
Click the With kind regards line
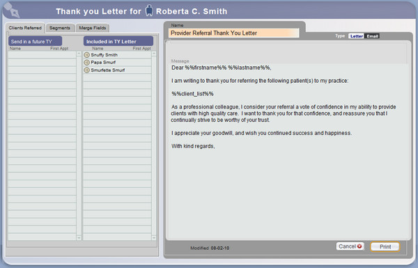pyautogui.click(x=193, y=146)
